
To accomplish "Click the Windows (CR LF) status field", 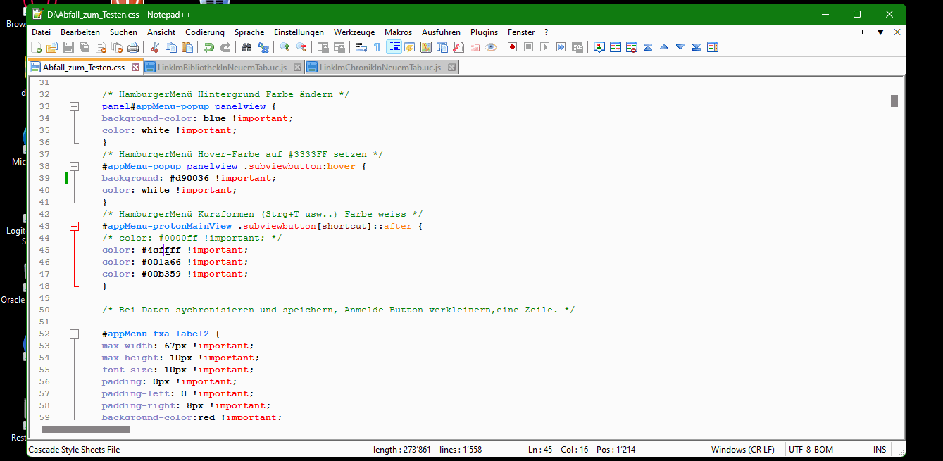I will pyautogui.click(x=742, y=450).
